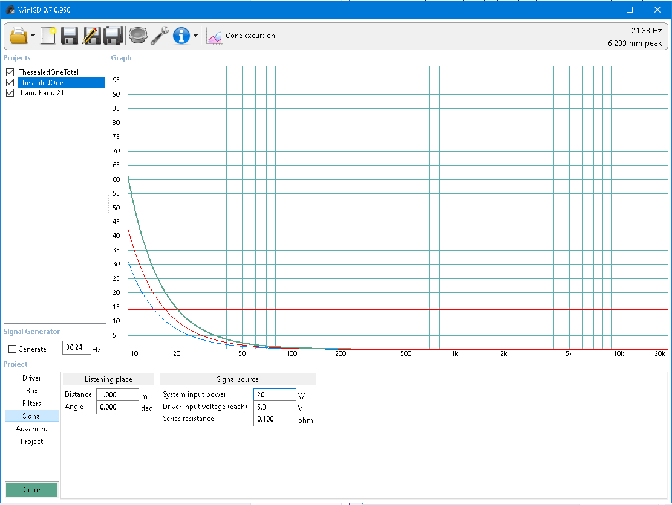The height and width of the screenshot is (505, 672).
Task: Expand dropdown arrow beside info icon
Action: [195, 36]
